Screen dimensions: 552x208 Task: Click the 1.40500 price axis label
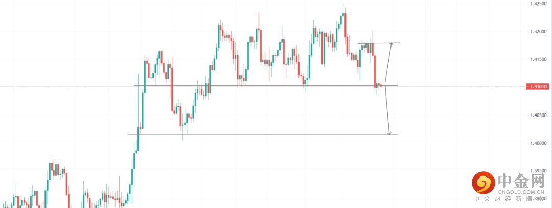538,115
